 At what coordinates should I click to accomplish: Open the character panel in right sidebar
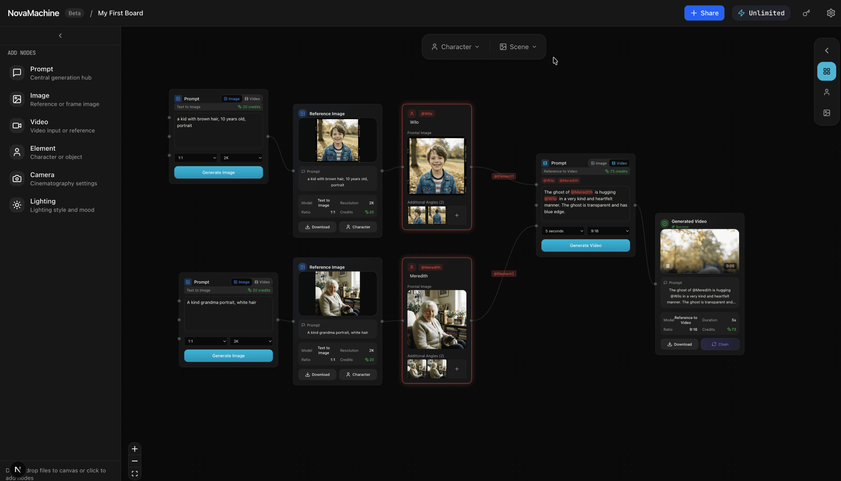826,92
